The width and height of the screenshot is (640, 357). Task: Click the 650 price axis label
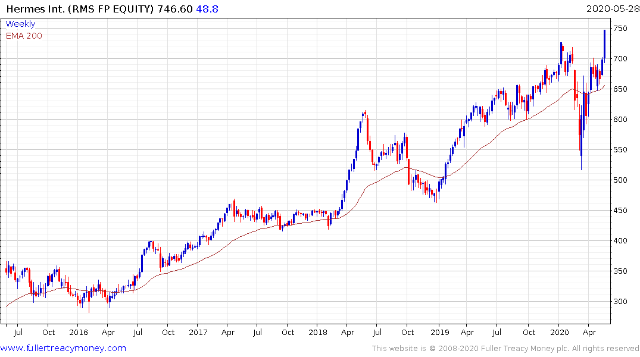[620, 89]
